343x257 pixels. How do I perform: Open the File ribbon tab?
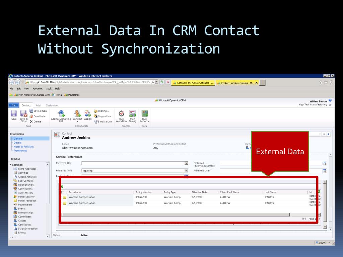[x=13, y=105]
